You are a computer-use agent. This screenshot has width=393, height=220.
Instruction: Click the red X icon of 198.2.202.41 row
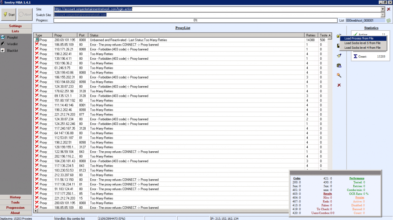37,53
